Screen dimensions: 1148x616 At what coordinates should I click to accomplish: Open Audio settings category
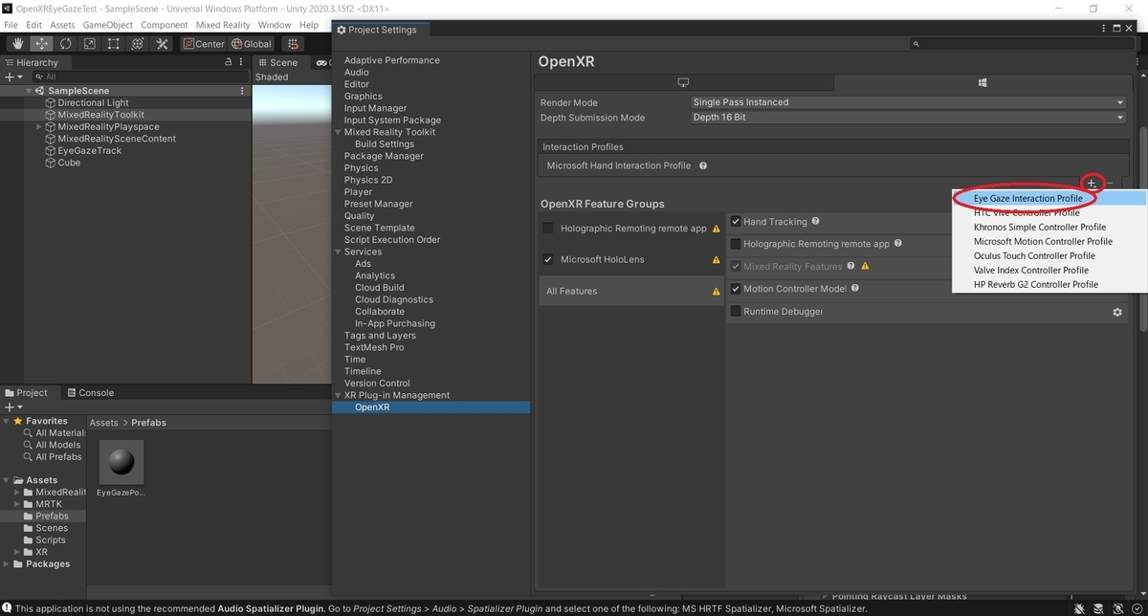[x=357, y=73]
